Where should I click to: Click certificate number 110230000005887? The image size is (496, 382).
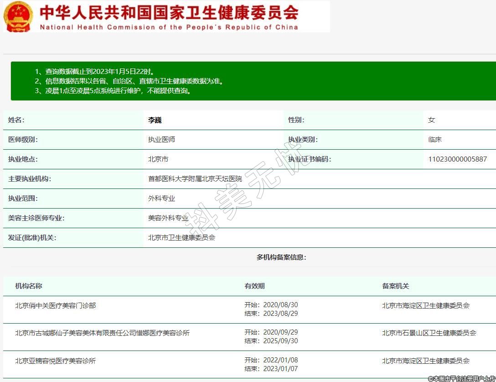tap(457, 159)
